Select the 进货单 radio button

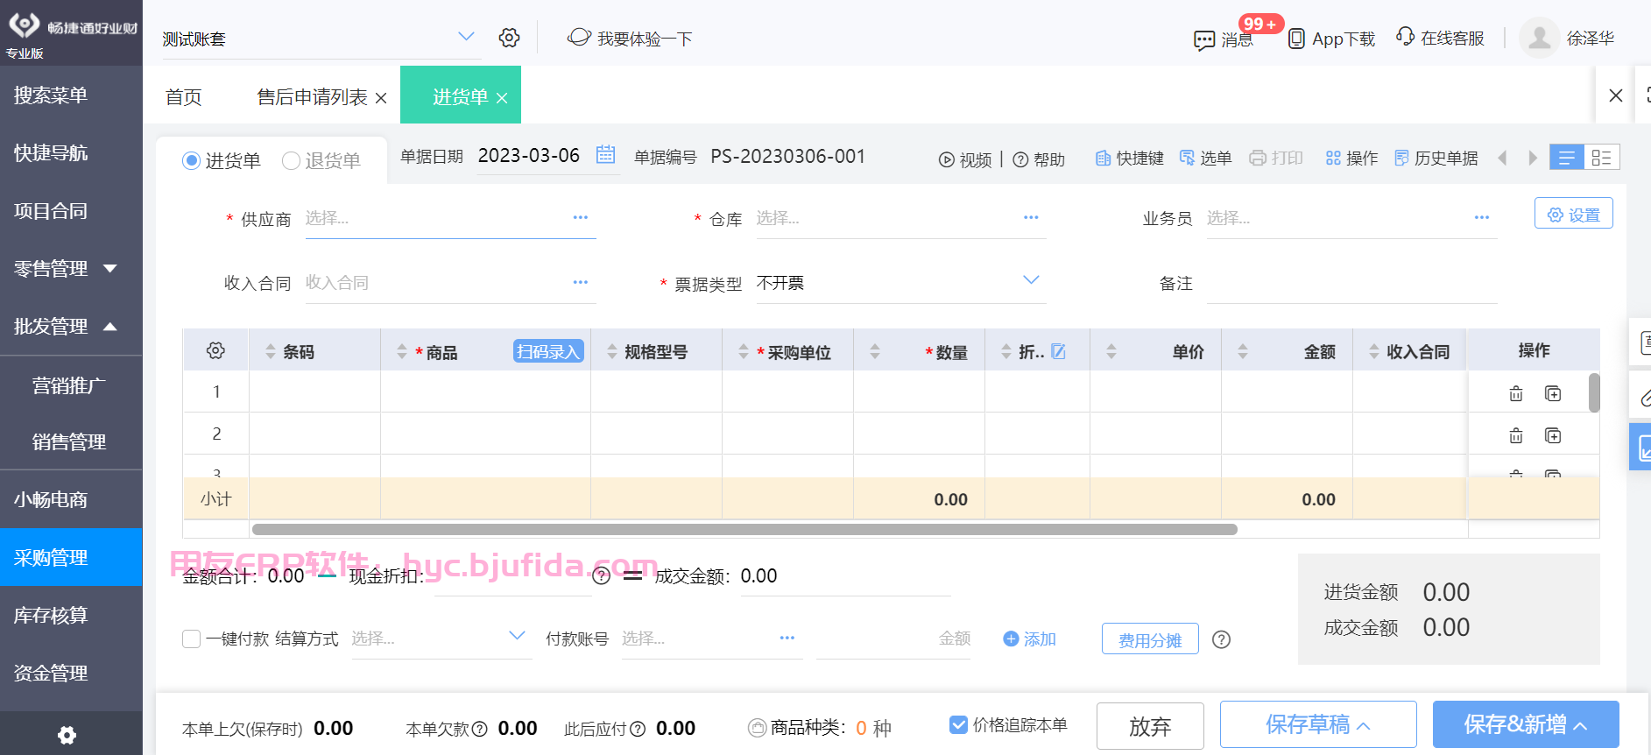(x=192, y=160)
